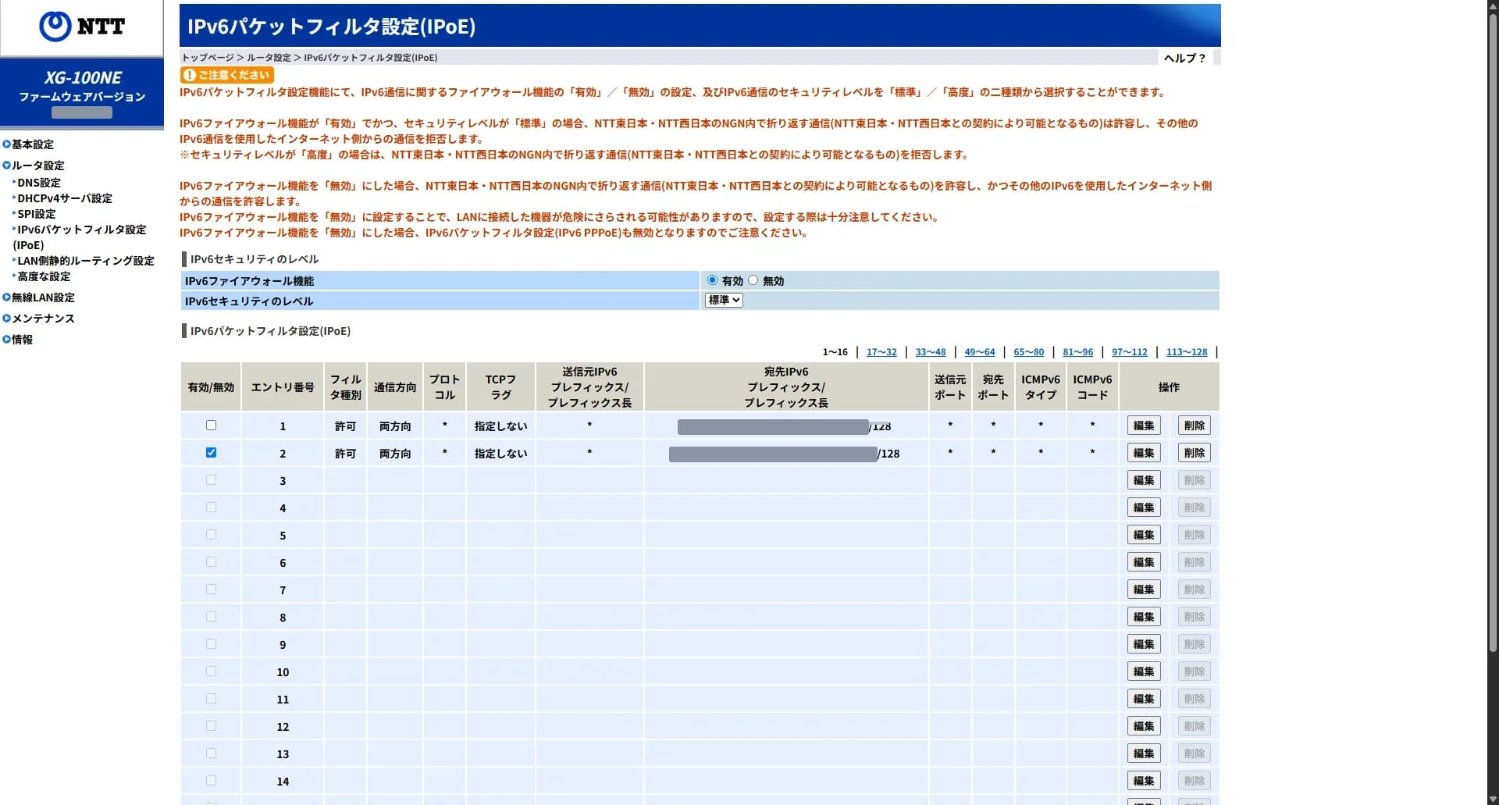Go to entries page 113~128

tap(1187, 352)
